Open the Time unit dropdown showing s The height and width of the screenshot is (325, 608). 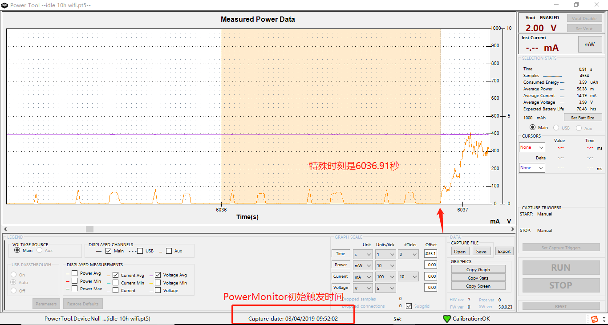[363, 254]
